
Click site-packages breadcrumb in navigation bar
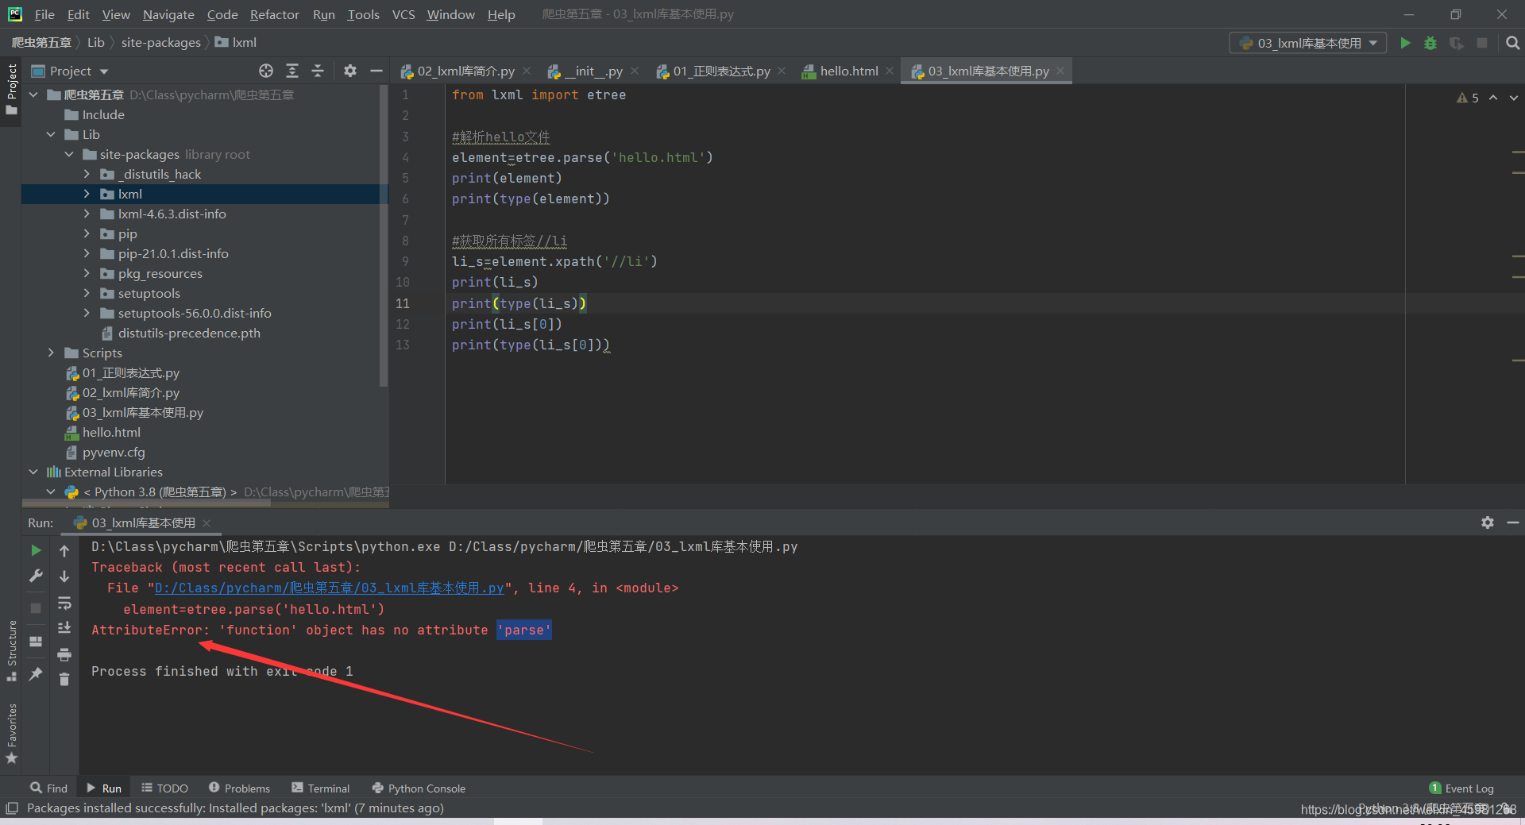coord(160,42)
